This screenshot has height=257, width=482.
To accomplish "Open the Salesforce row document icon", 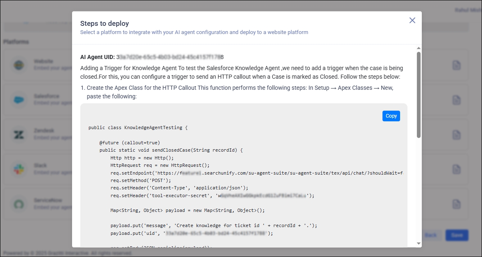I will click(456, 100).
